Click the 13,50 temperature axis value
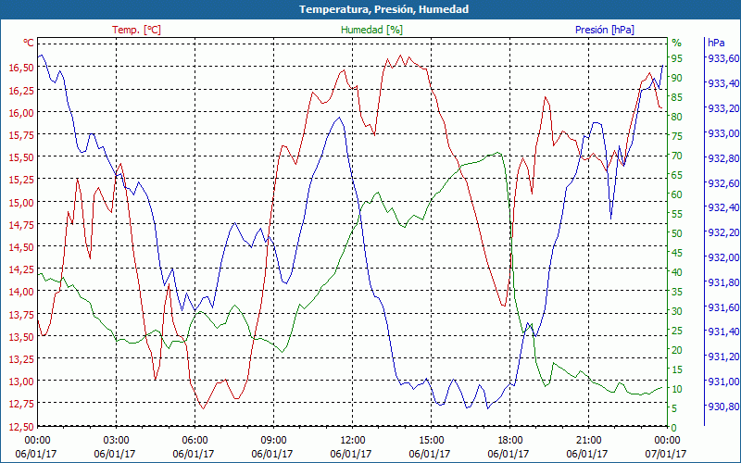Screen dimensions: 741x463 (21, 336)
